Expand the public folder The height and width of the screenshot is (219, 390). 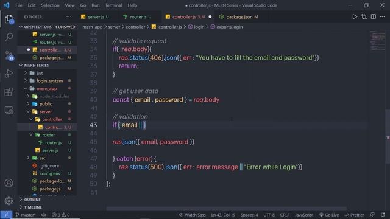[28, 104]
